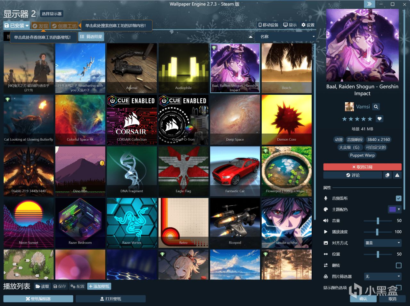Open the 名称 sort-by dropdown
This screenshot has width=410, height=306.
point(287,37)
